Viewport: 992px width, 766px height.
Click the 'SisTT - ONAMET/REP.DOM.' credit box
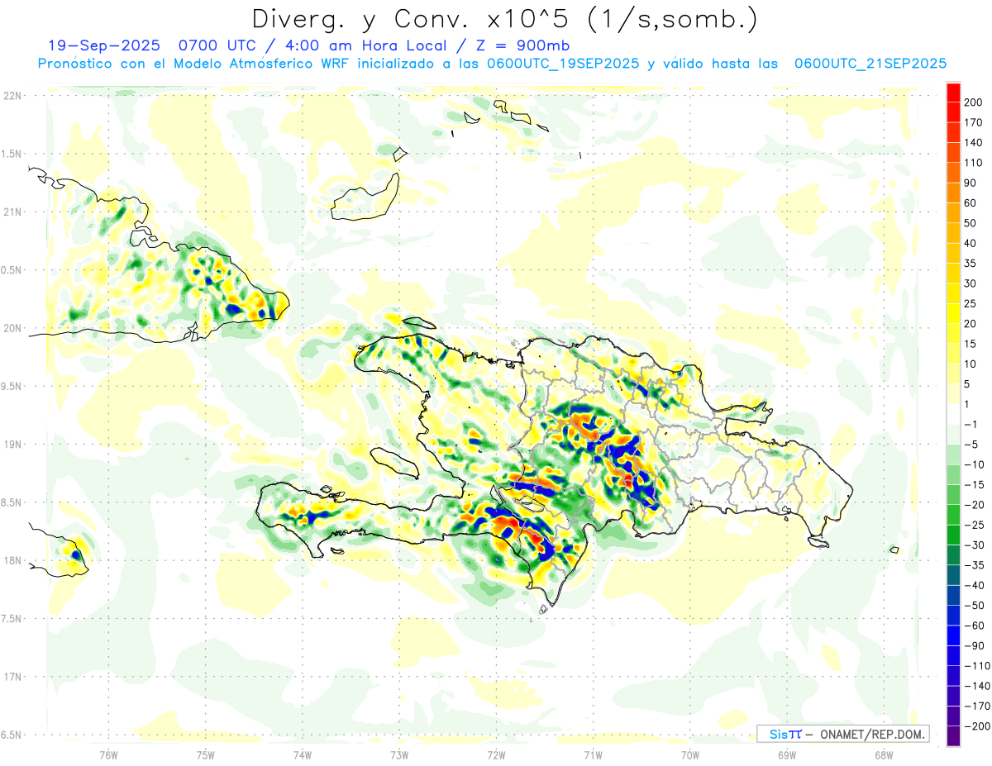843,734
